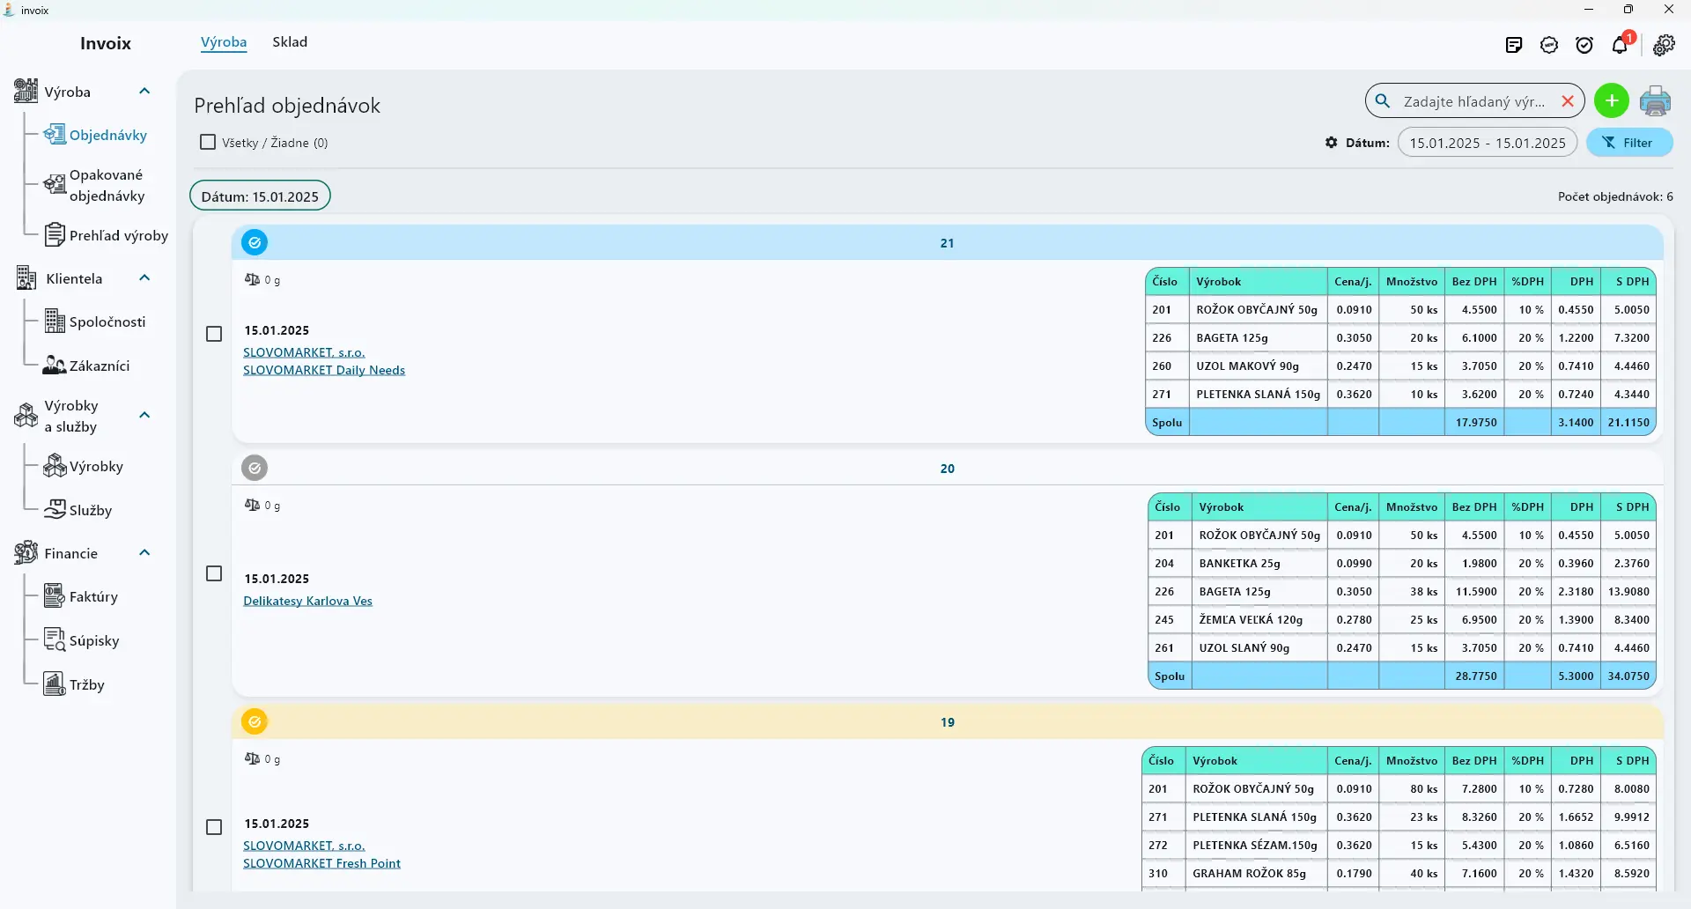Image resolution: width=1691 pixels, height=909 pixels.
Task: Click order number 21 header
Action: (948, 242)
